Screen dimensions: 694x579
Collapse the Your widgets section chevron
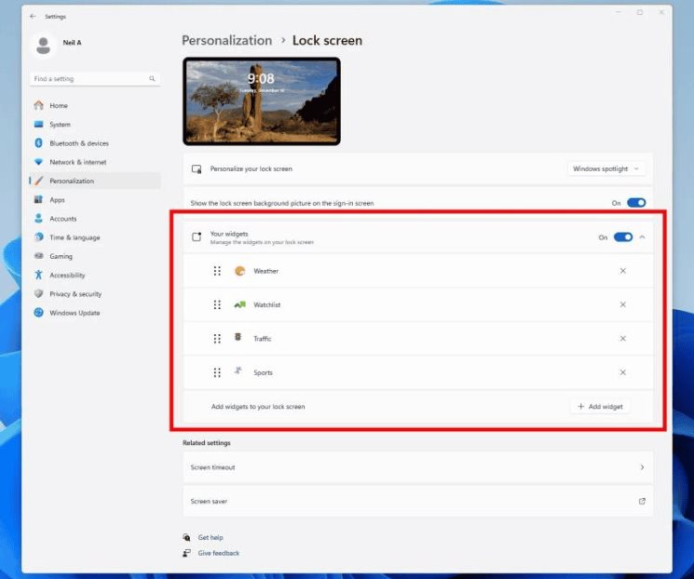tap(643, 237)
